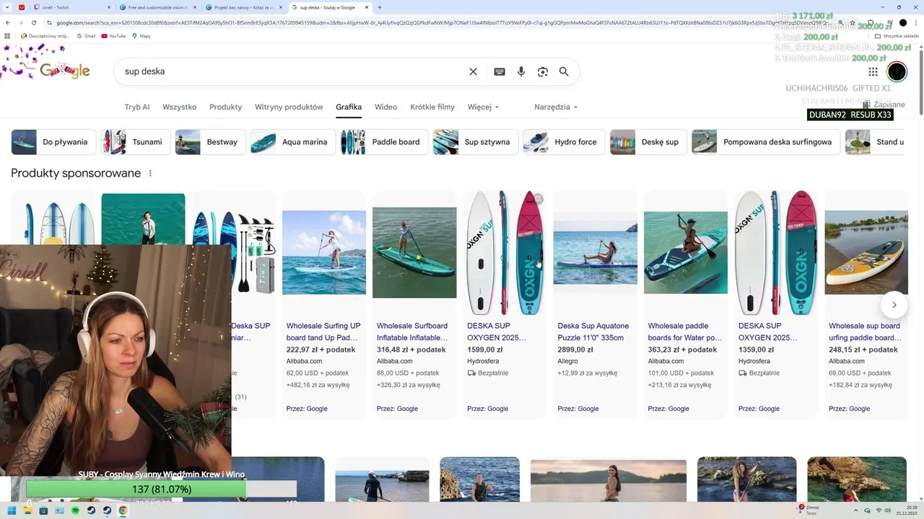Click the Chrome icon in the taskbar
The width and height of the screenshot is (924, 519).
(x=123, y=510)
